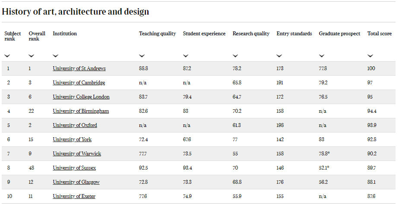This screenshot has width=399, height=204.
Task: Open University of Birmingham link
Action: pyautogui.click(x=81, y=111)
